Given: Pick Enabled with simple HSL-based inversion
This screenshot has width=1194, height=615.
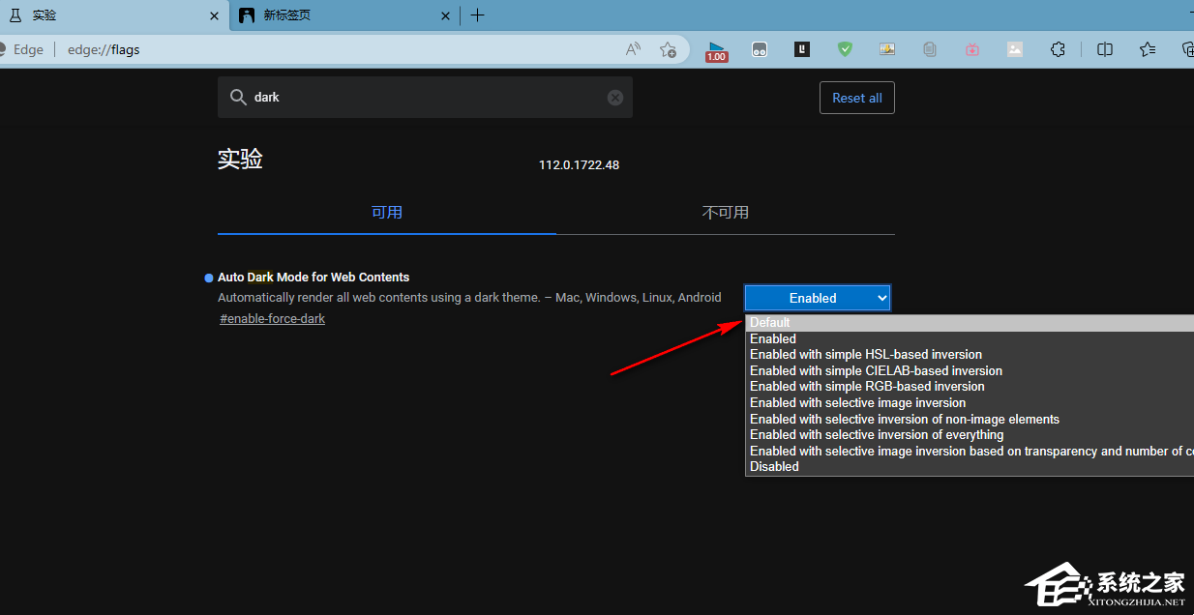Looking at the screenshot, I should pyautogui.click(x=865, y=355).
